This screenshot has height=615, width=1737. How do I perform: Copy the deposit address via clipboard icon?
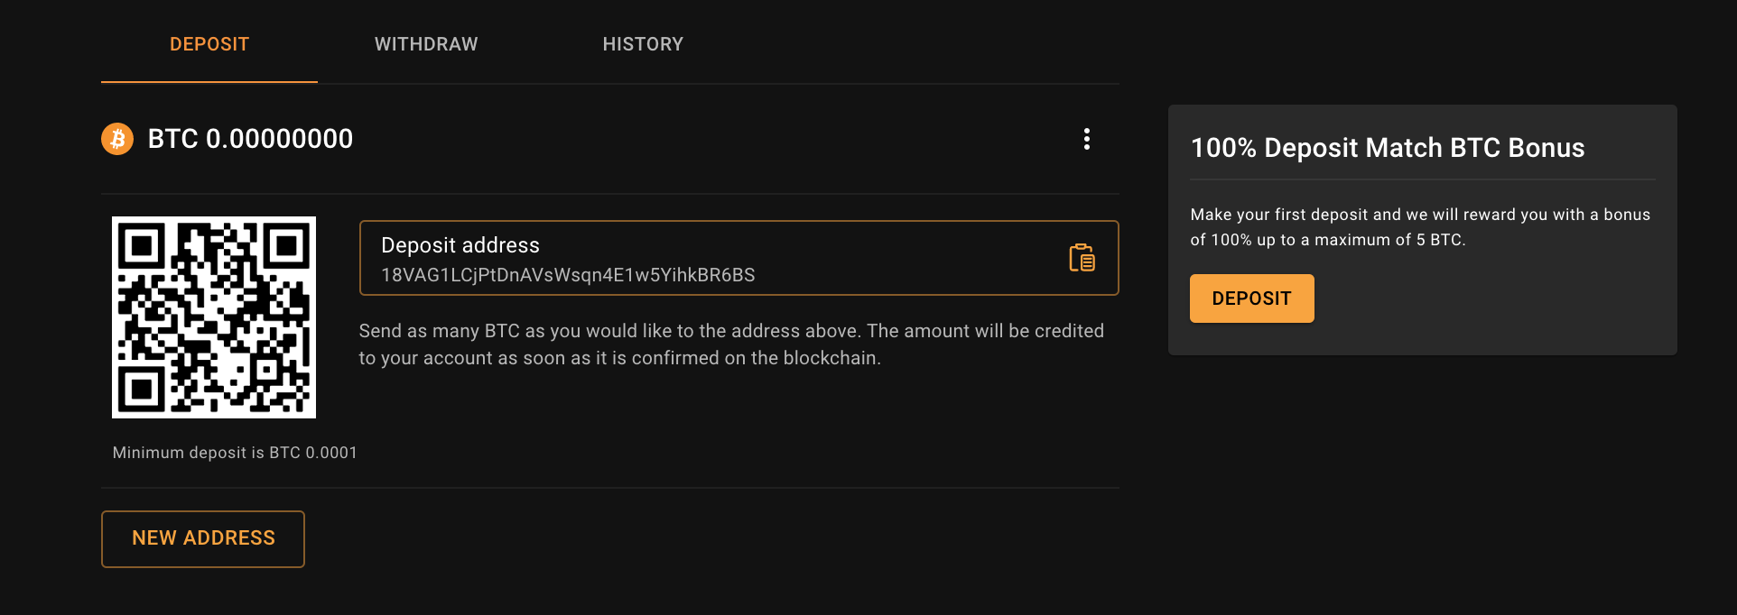pyautogui.click(x=1082, y=258)
